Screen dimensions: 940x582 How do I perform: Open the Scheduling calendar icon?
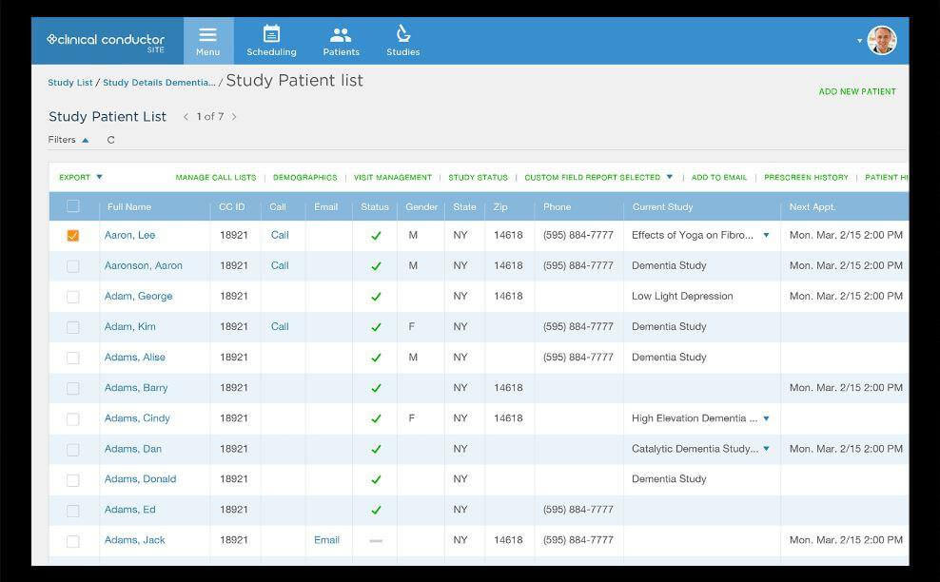coord(271,33)
